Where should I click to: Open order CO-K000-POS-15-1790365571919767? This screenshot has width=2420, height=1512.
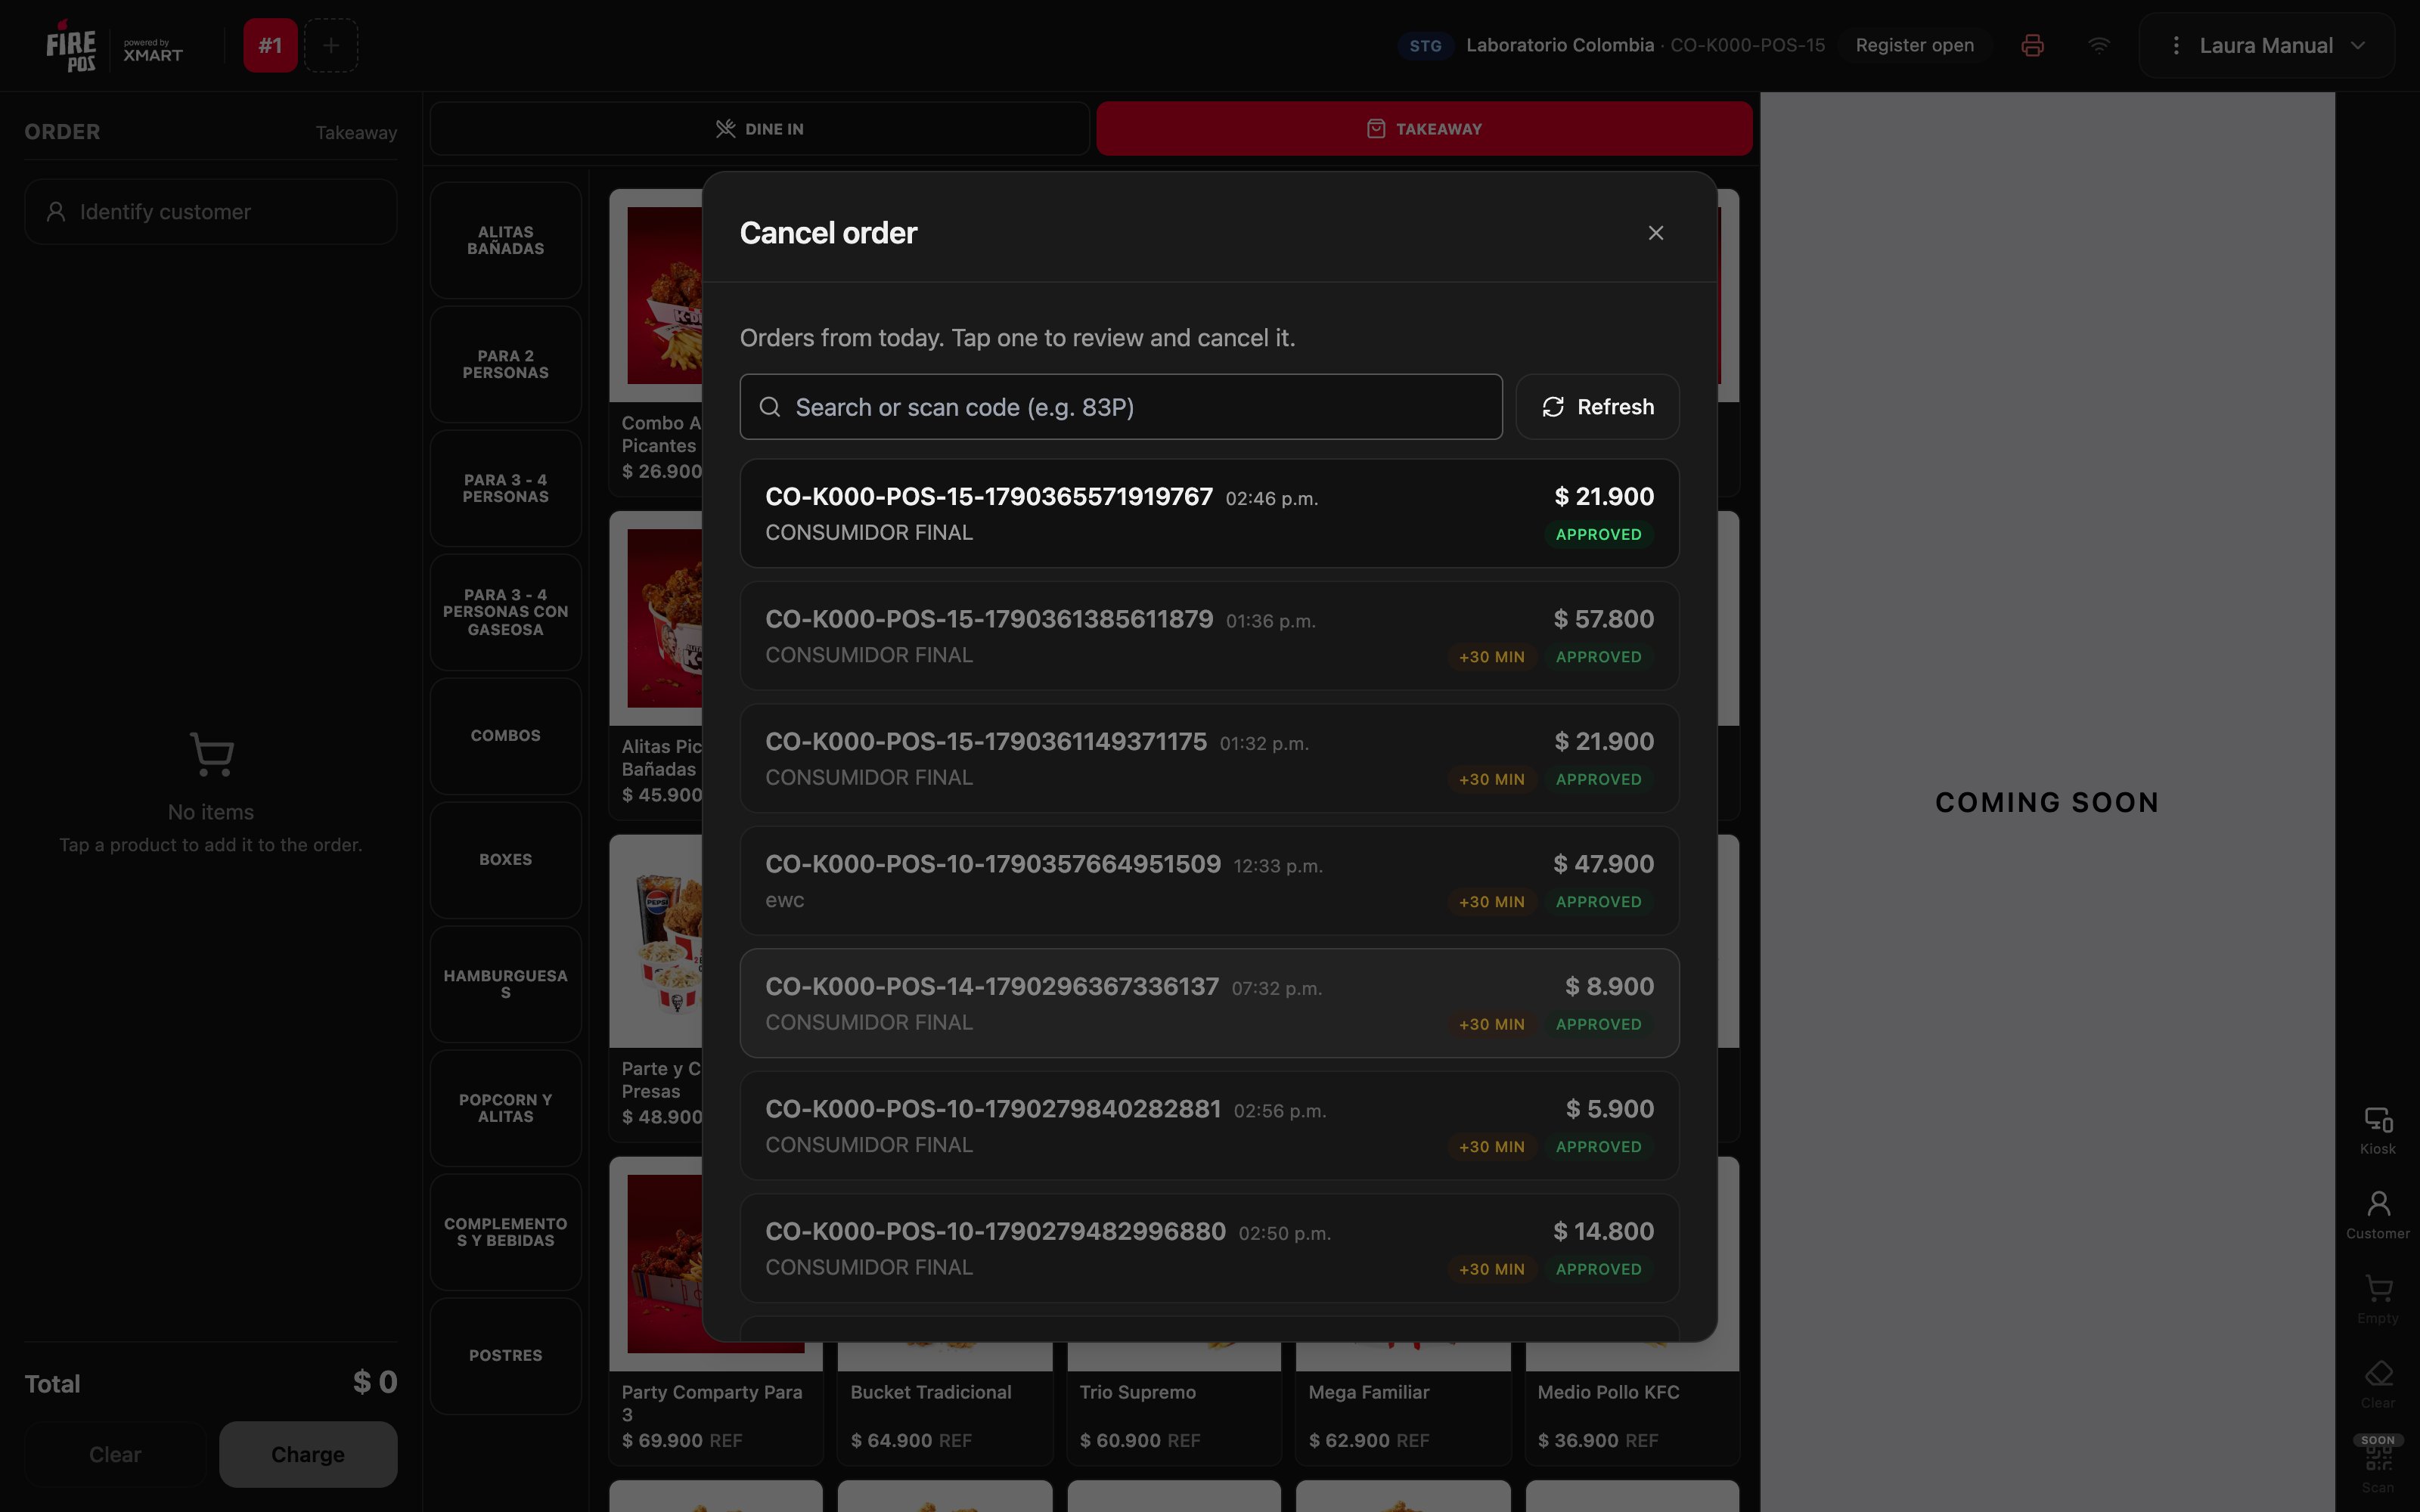1209,513
